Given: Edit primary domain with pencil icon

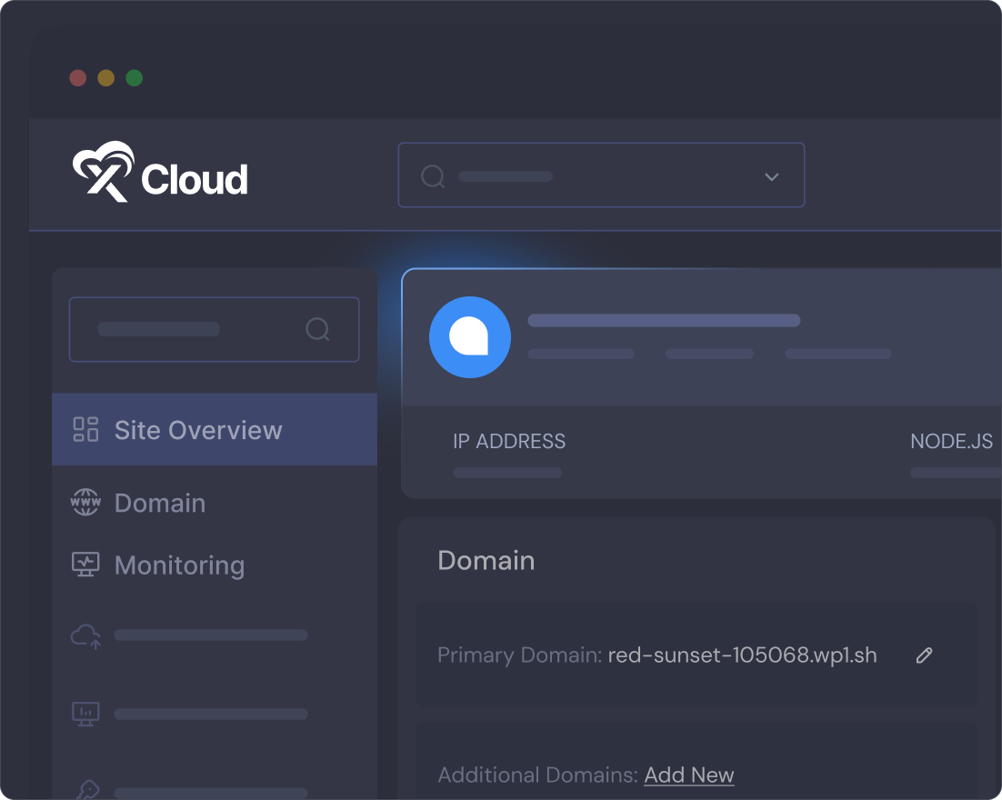Looking at the screenshot, I should coord(924,655).
